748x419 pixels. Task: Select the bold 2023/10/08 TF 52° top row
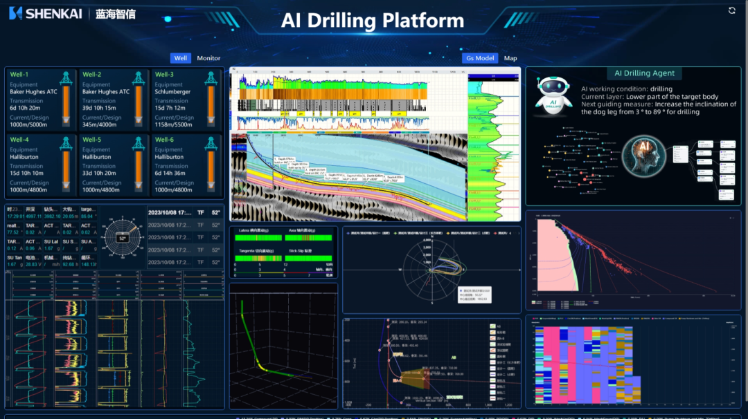point(184,212)
